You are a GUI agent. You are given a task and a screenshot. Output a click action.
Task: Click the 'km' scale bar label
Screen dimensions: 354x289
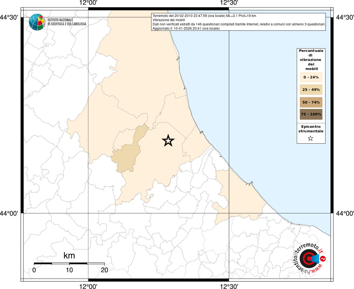coord(69,256)
